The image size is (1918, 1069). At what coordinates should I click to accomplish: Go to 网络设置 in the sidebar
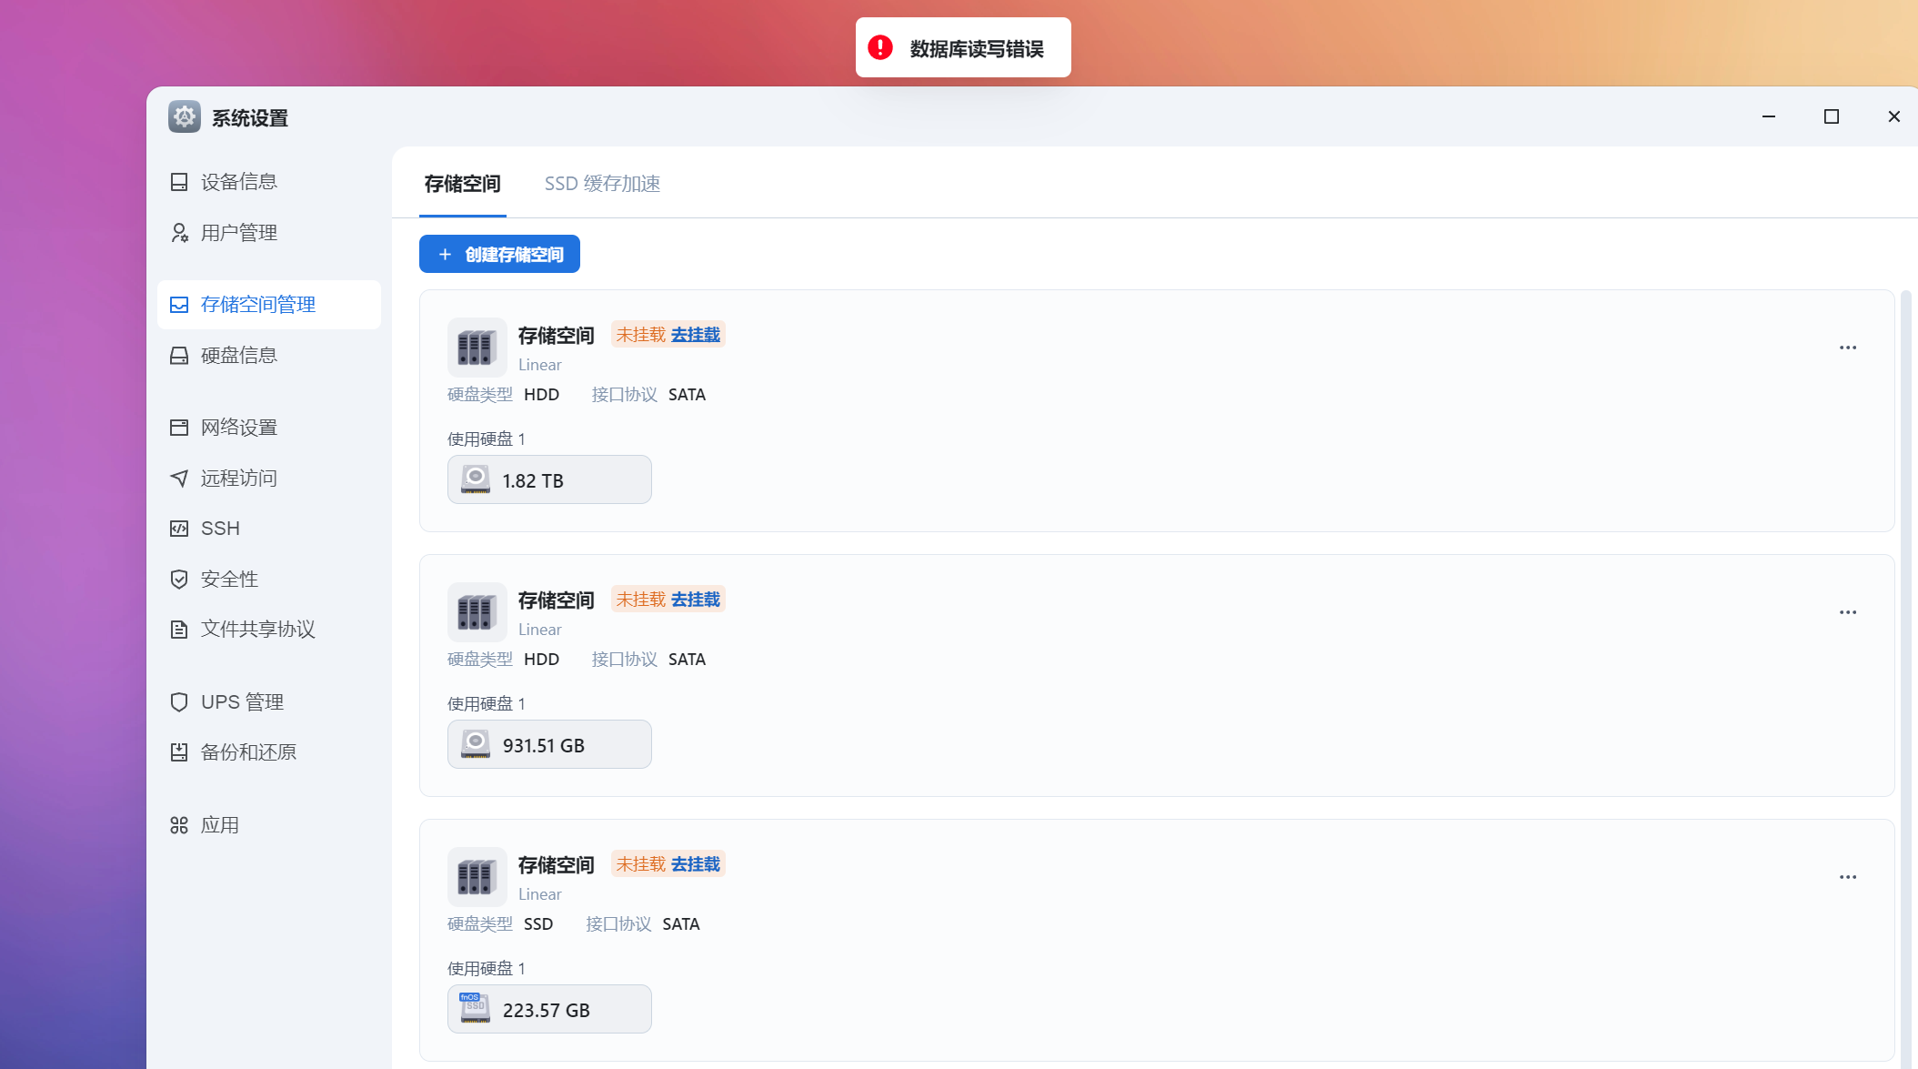pos(268,428)
